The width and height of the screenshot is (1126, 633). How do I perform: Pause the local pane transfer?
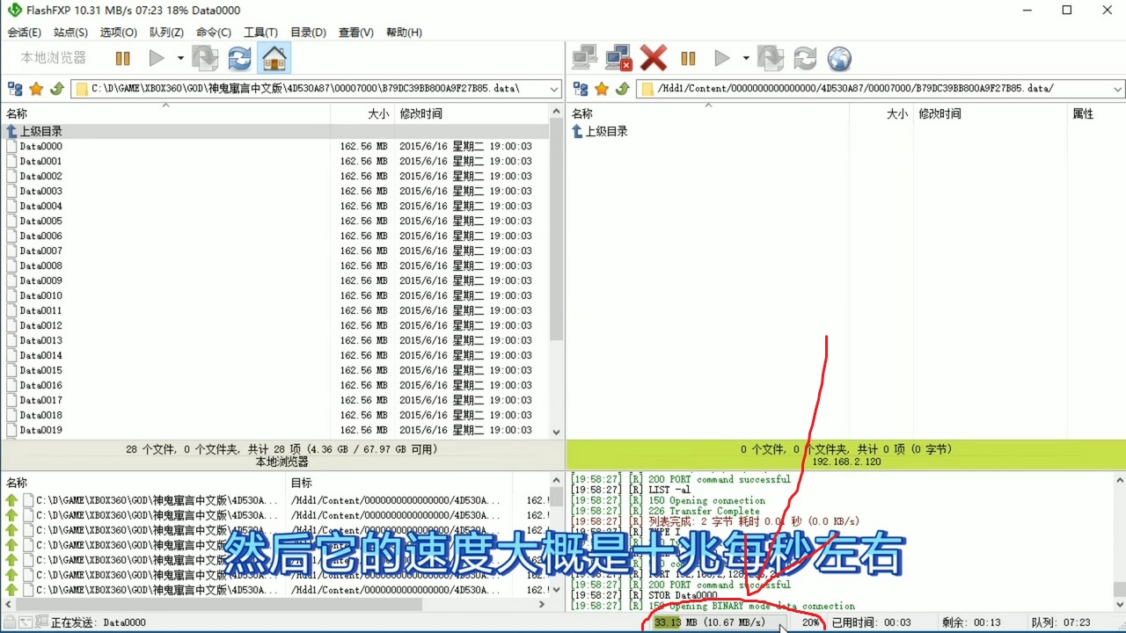point(122,59)
